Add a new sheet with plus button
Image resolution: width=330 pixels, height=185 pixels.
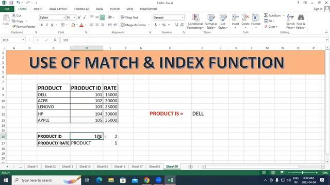coord(190,166)
